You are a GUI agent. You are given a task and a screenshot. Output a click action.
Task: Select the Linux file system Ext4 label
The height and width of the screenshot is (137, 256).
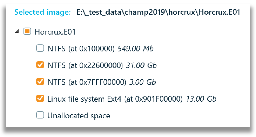pyautogui.click(x=115, y=99)
